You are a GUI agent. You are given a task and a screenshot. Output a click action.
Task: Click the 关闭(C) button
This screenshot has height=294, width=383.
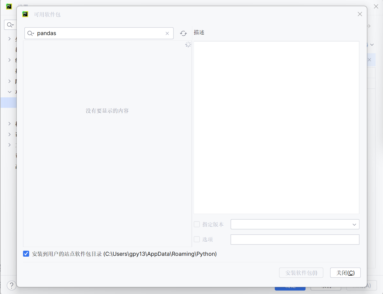pyautogui.click(x=345, y=272)
